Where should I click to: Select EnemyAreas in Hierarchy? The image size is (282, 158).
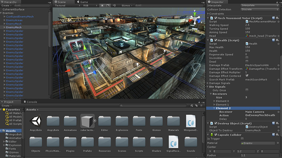14,20
